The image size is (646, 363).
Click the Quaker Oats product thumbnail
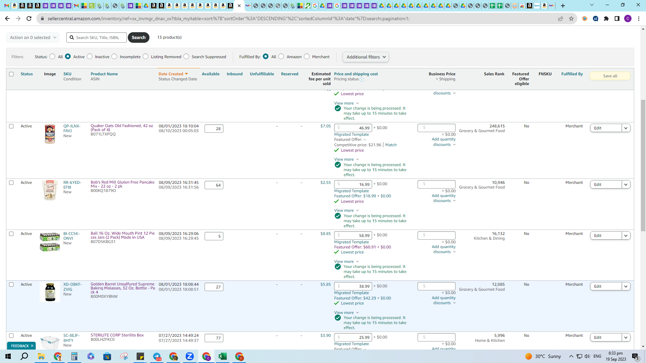coord(50,134)
